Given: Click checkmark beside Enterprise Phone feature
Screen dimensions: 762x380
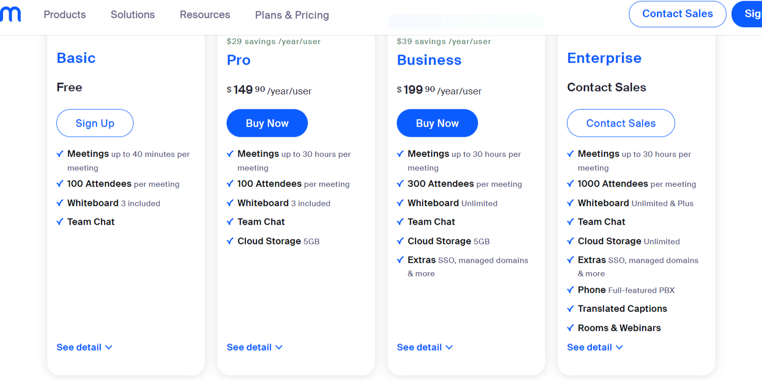Looking at the screenshot, I should [x=570, y=290].
